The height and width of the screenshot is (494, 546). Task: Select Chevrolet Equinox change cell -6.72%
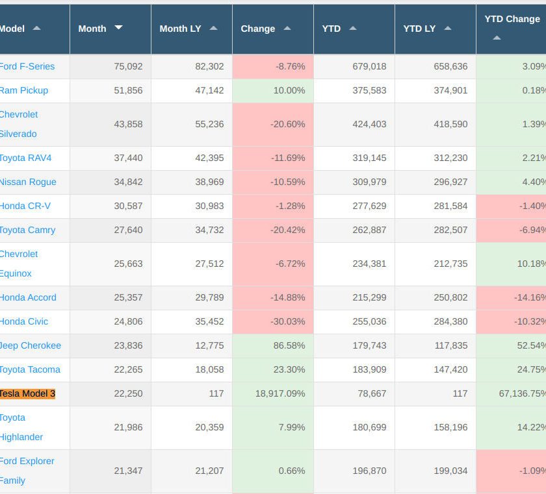pos(272,264)
